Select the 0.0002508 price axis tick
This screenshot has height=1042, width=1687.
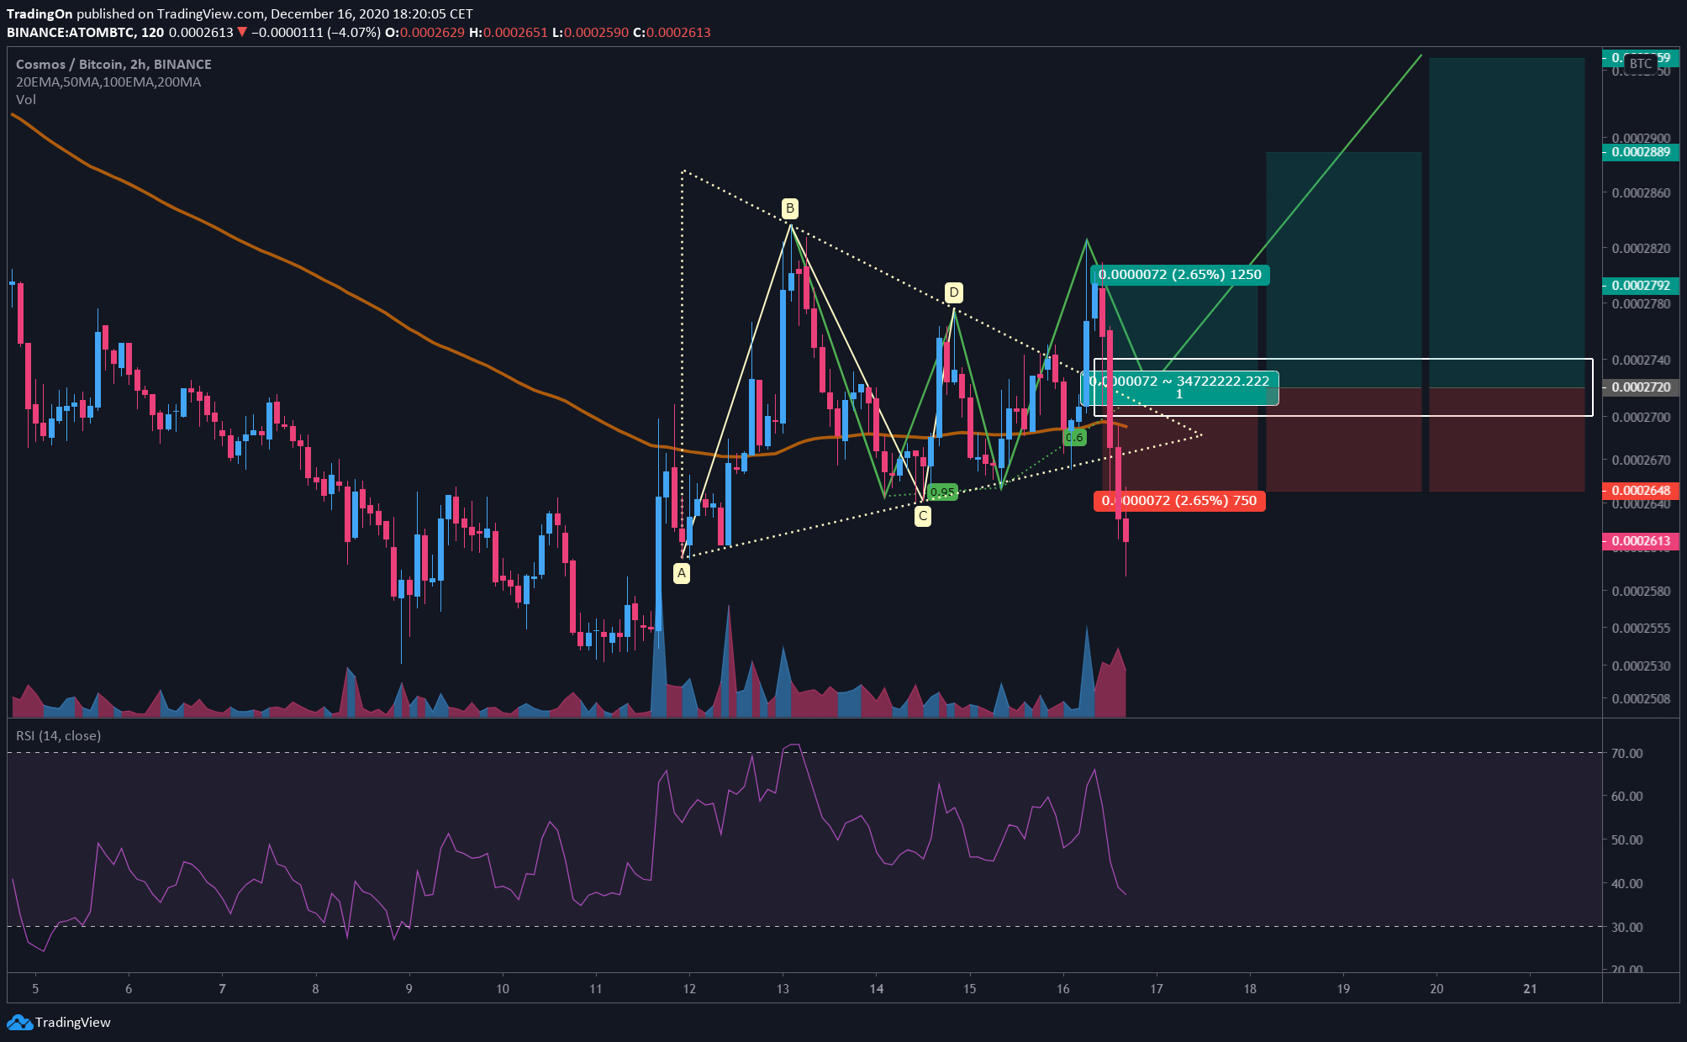(x=1641, y=698)
